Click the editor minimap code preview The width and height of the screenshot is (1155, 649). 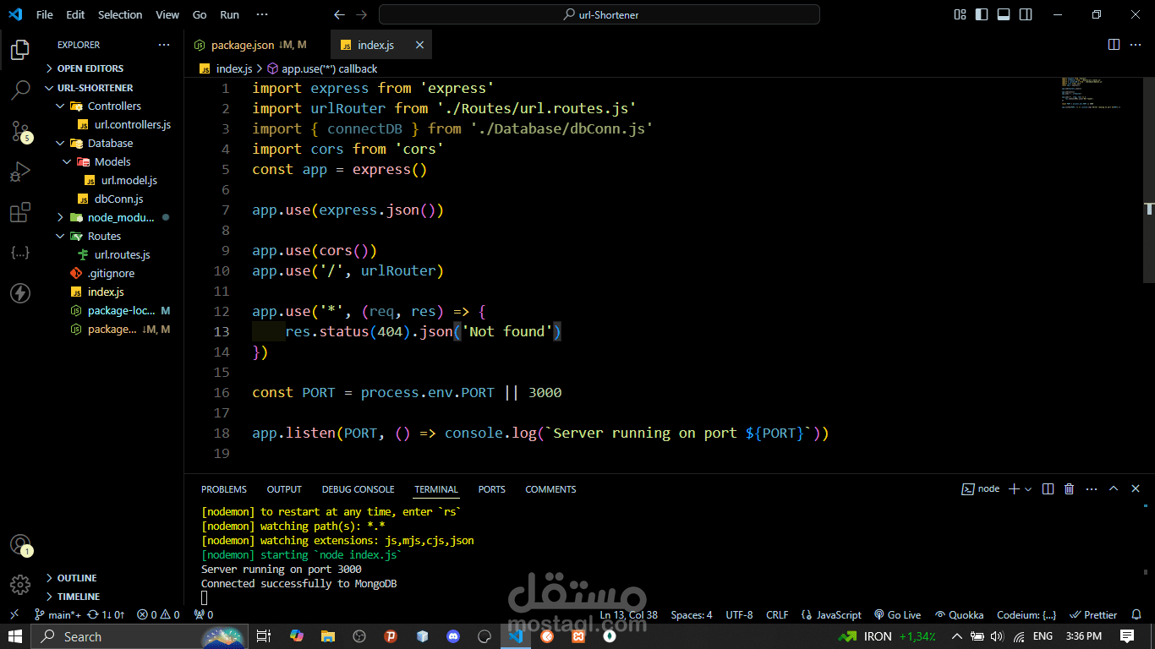point(1092,93)
